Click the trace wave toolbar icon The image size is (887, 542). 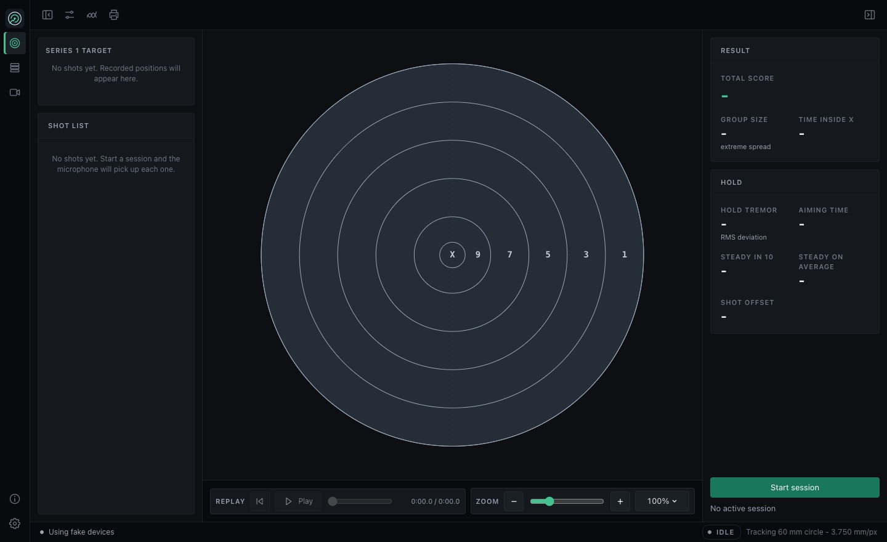[92, 15]
